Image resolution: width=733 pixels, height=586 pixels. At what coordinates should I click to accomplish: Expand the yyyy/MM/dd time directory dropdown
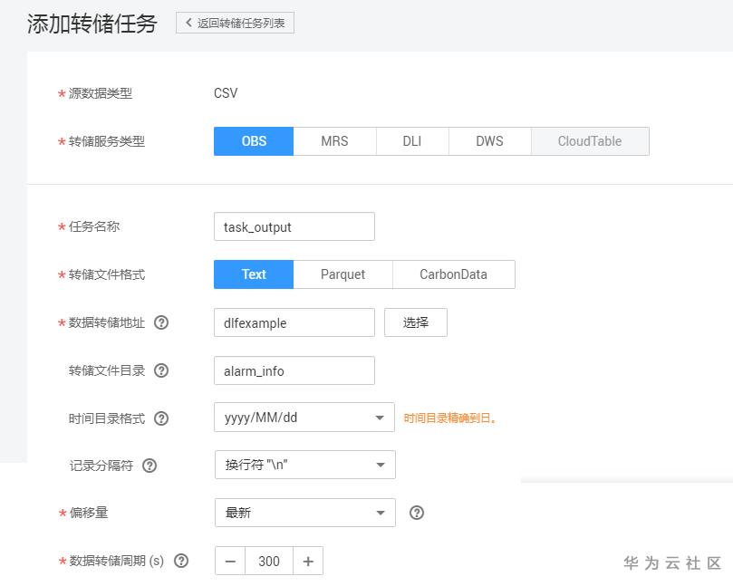[304, 418]
